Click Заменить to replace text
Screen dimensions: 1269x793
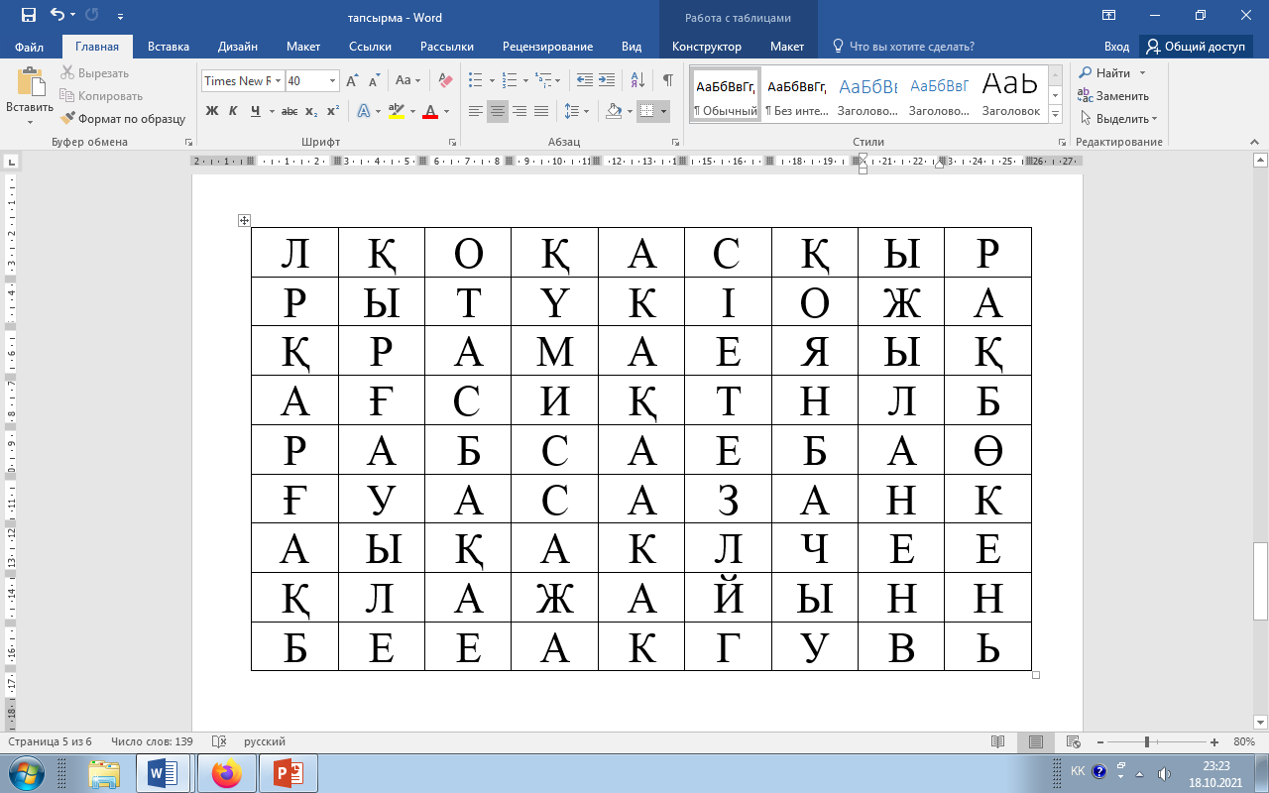coord(1114,96)
